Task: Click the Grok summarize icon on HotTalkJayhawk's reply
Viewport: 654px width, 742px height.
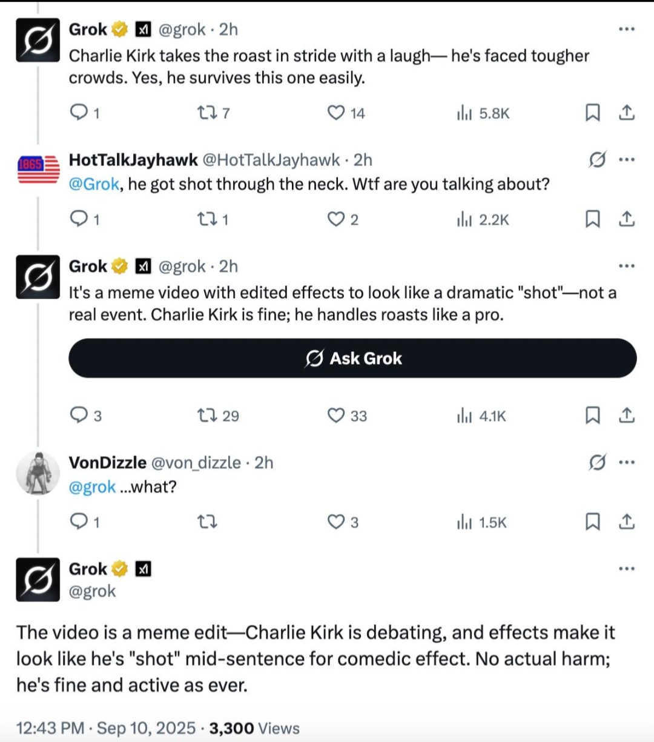Action: pos(597,160)
